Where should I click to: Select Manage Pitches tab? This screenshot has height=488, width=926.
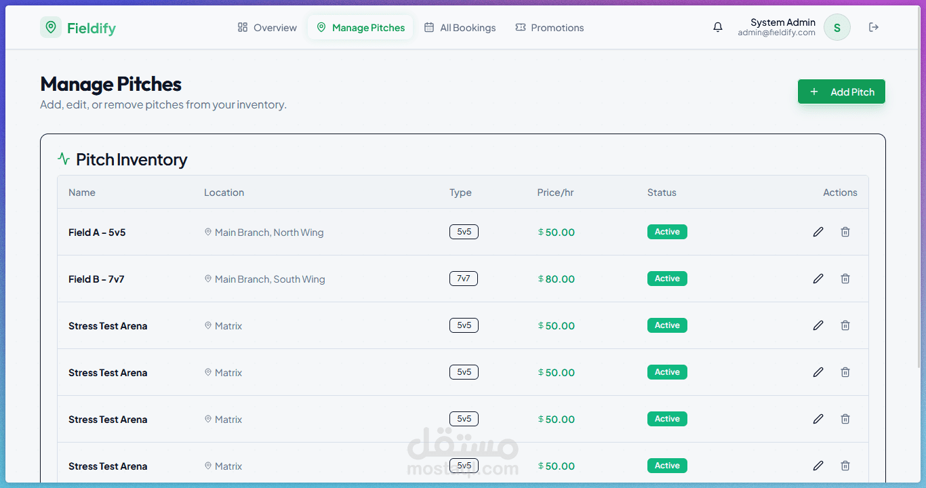[x=361, y=28]
